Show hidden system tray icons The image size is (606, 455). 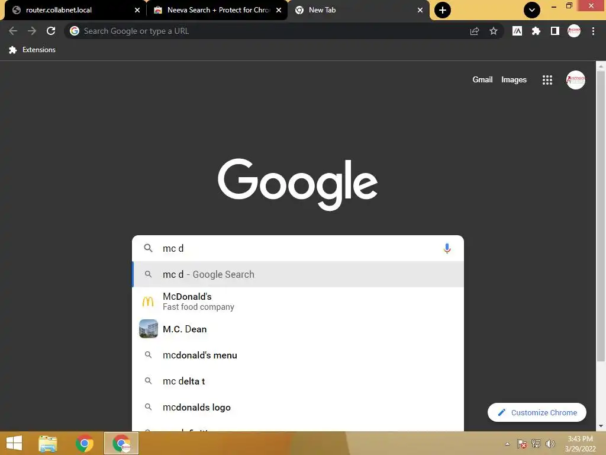click(x=507, y=444)
